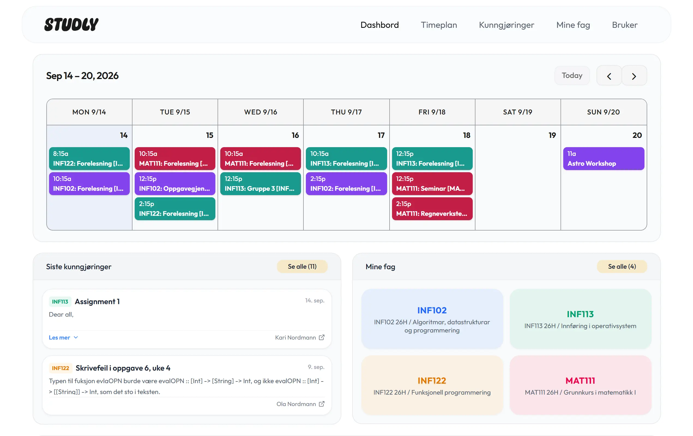Open the INF113 course card

coord(580,319)
